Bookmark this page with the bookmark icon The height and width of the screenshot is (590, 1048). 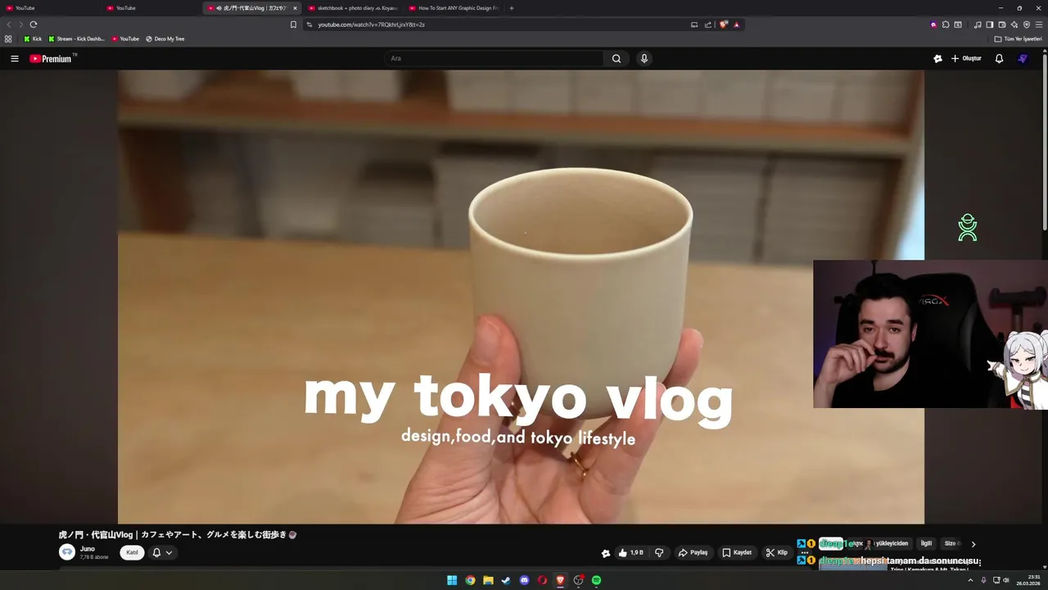click(x=293, y=25)
